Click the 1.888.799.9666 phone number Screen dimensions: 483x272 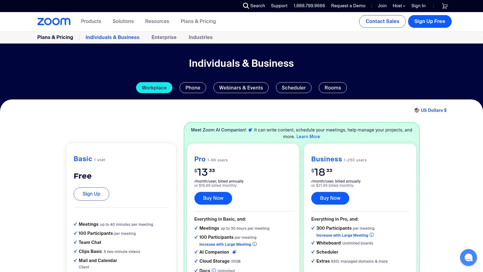point(309,6)
